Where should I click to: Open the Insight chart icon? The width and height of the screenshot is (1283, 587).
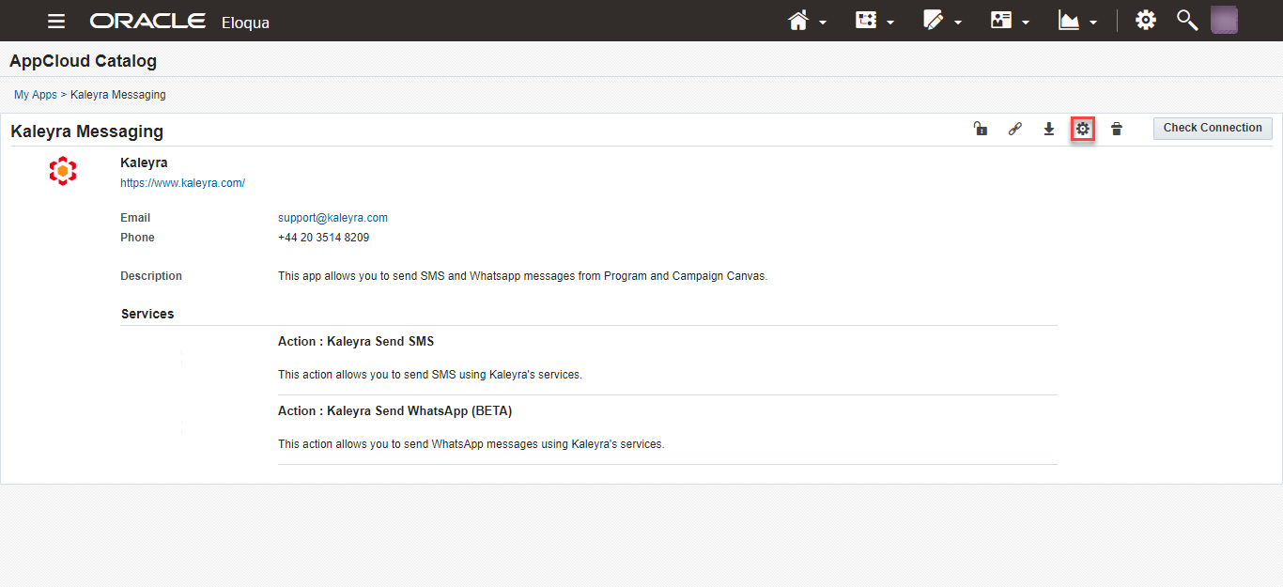tap(1069, 20)
